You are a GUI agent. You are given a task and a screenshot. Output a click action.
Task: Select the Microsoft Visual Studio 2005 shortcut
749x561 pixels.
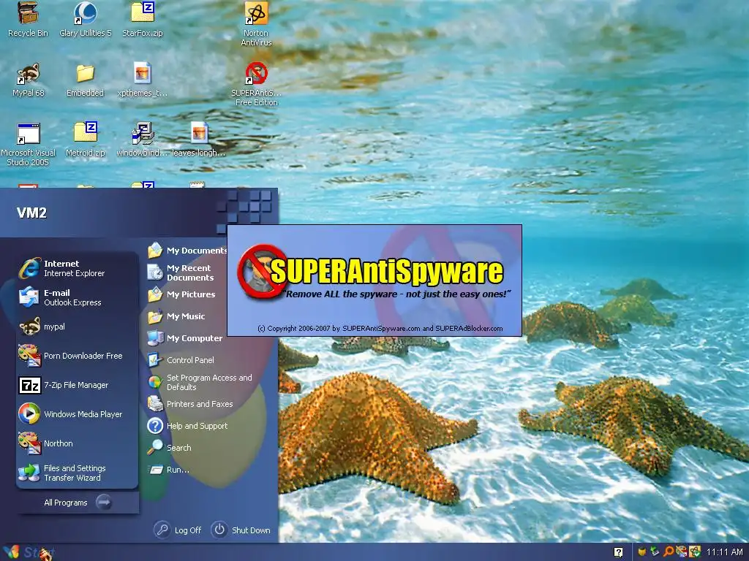click(28, 144)
